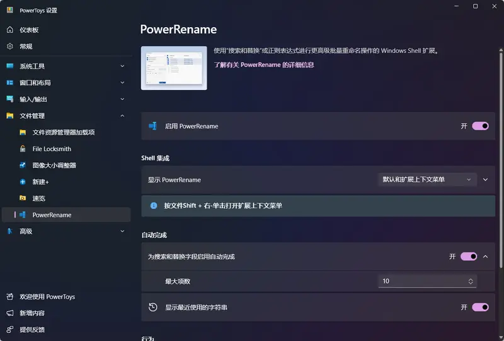Expand the 高级 sidebar group
The image size is (504, 341).
[122, 231]
